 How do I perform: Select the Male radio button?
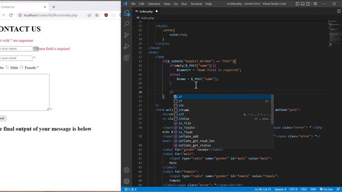7,67
